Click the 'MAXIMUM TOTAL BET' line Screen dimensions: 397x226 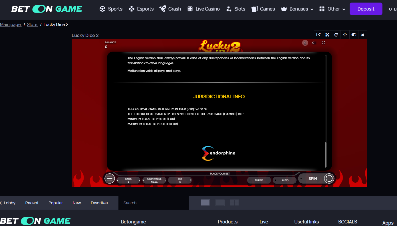coord(153,124)
